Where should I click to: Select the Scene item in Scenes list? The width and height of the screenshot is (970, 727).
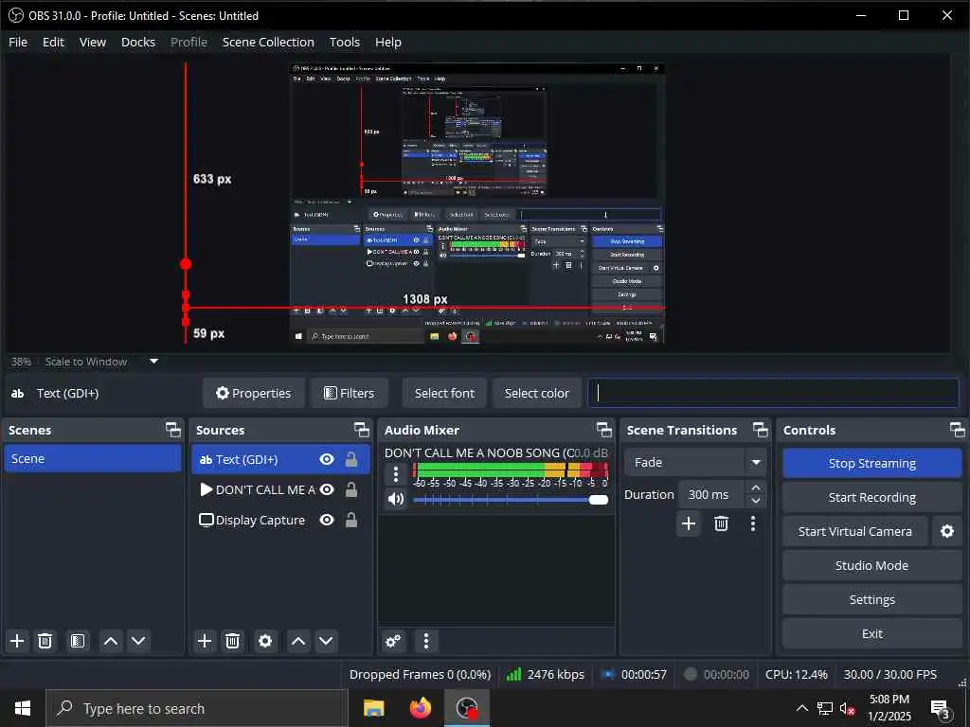[93, 459]
